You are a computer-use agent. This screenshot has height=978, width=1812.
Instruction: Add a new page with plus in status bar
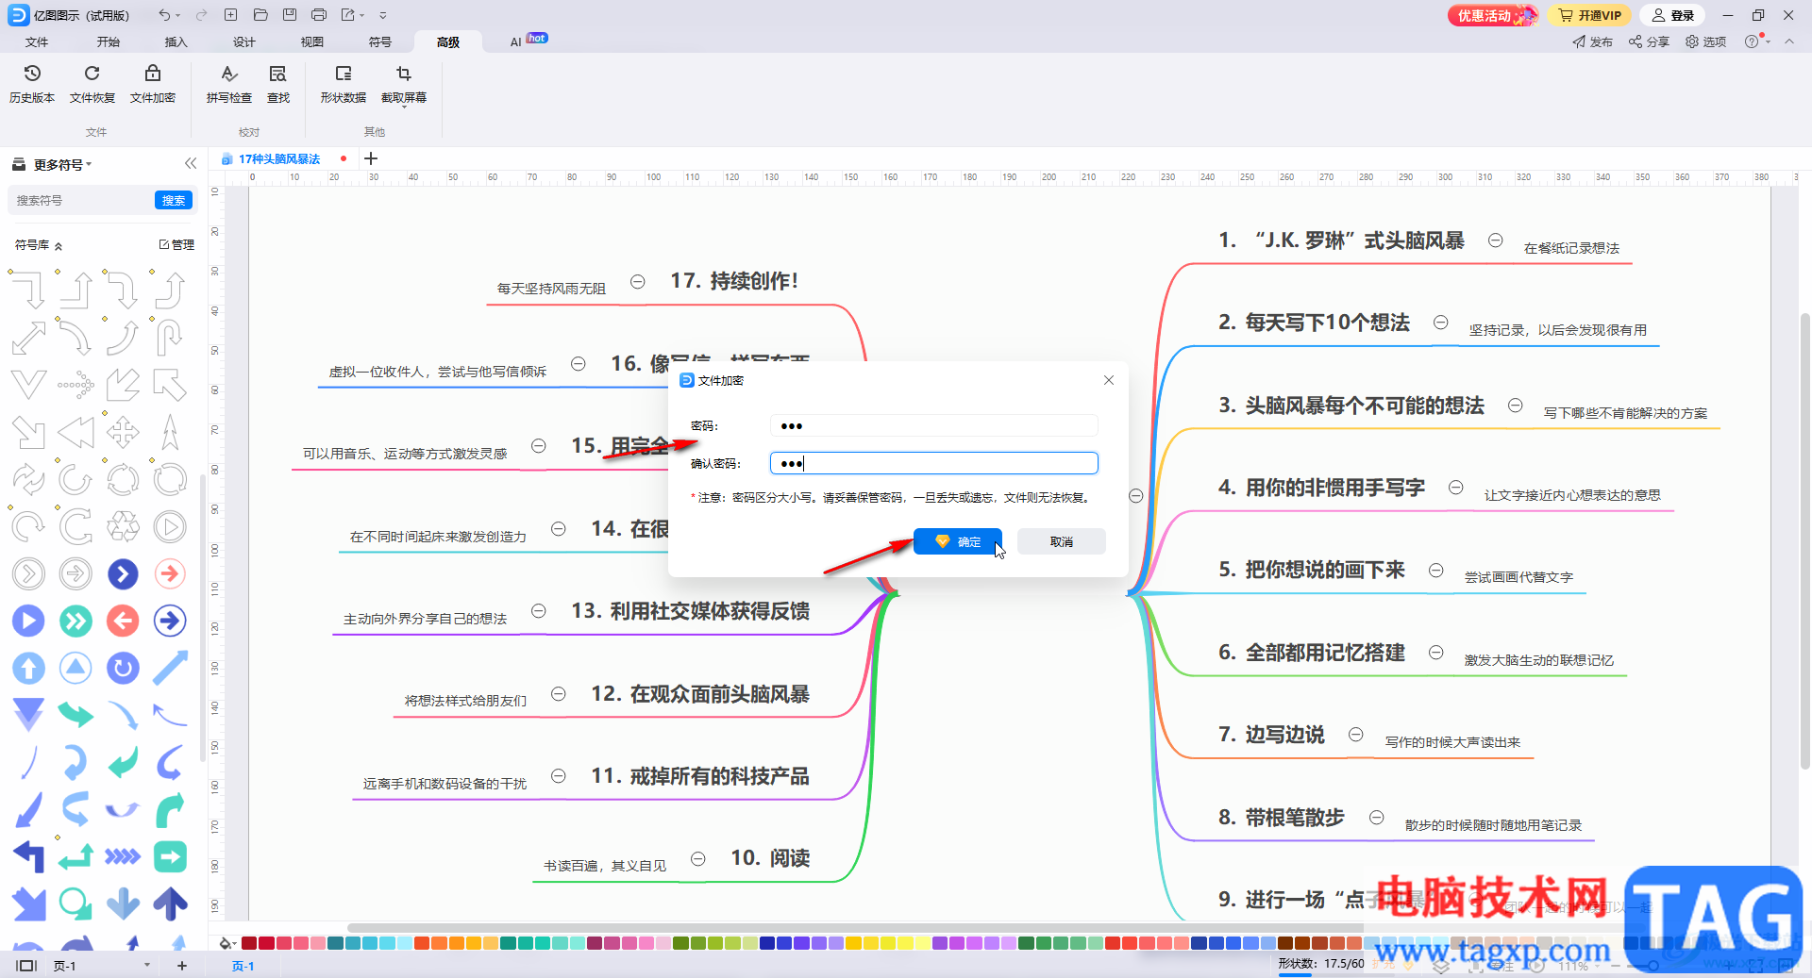pyautogui.click(x=182, y=965)
